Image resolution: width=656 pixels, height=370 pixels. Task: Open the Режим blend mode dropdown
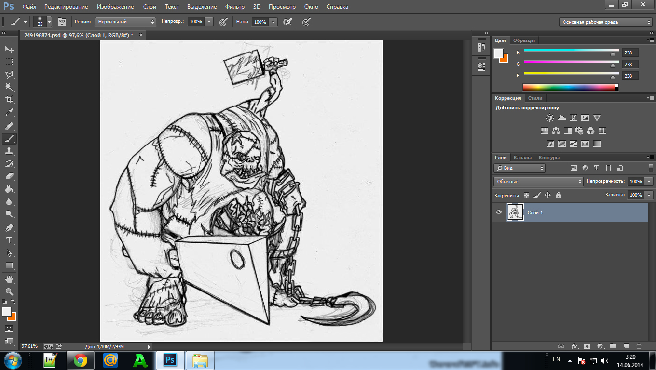pos(125,22)
